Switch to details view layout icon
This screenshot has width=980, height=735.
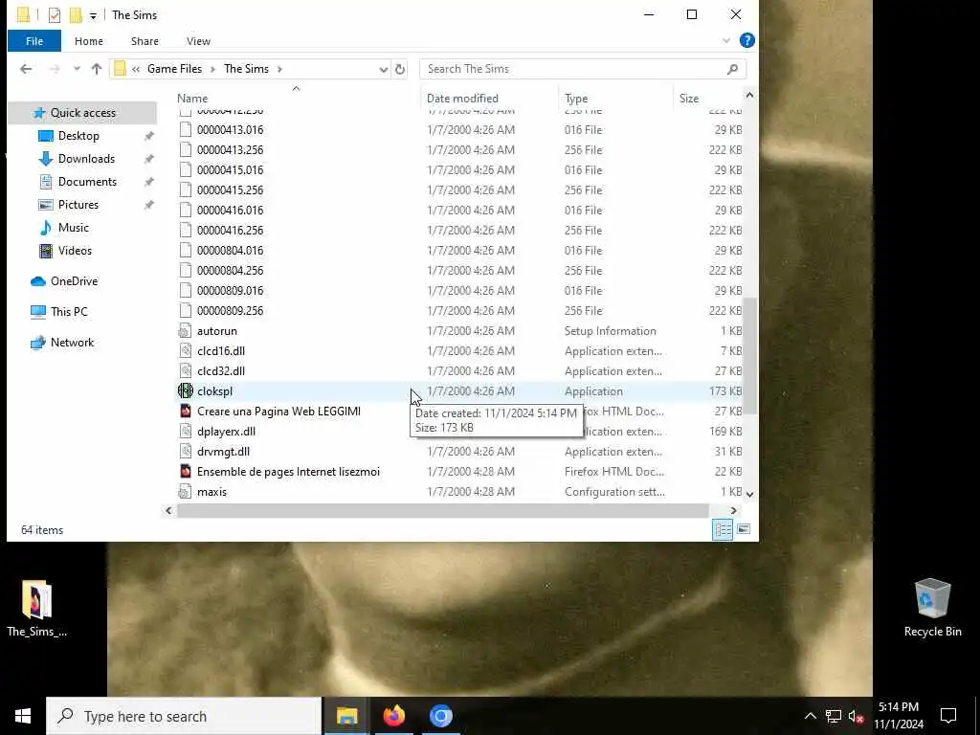(x=723, y=530)
